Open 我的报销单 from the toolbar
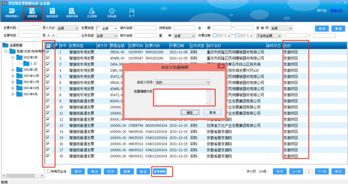 point(52,13)
